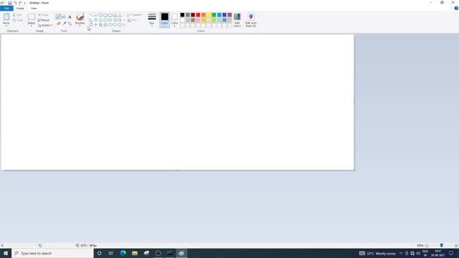This screenshot has width=459, height=258.
Task: Open notification center on taskbar
Action: coord(451,253)
